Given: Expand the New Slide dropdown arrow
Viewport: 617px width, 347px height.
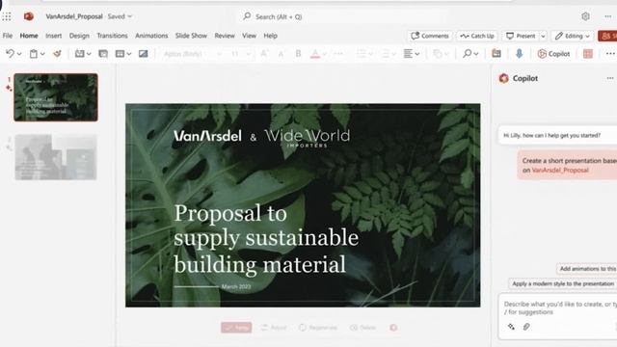Looking at the screenshot, I should 89,54.
